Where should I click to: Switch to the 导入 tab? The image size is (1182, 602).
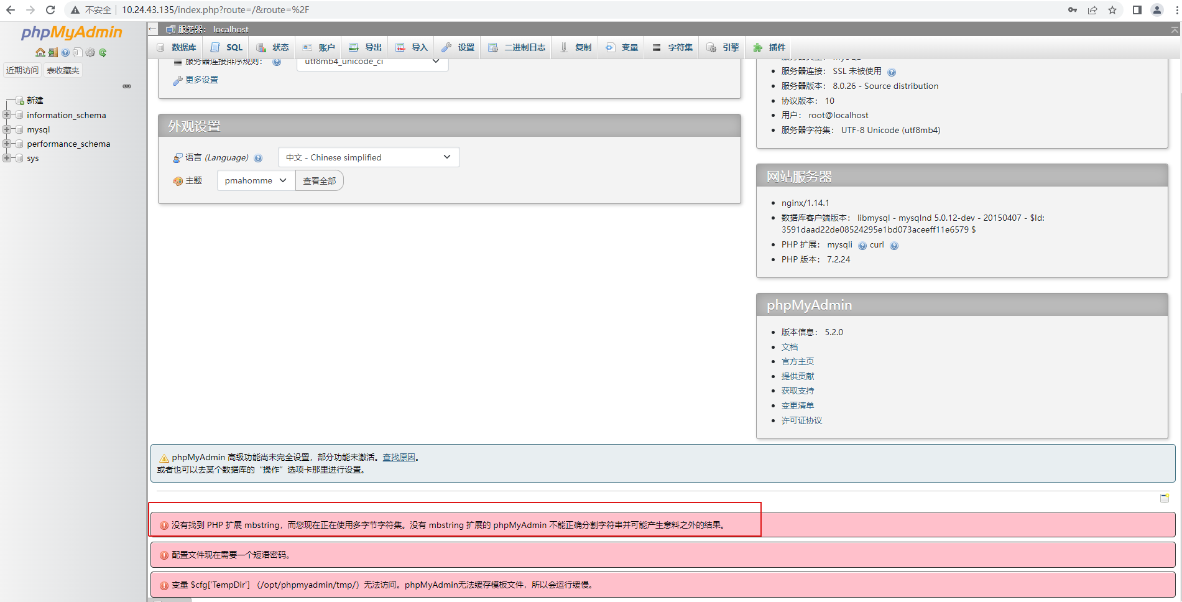(x=412, y=47)
